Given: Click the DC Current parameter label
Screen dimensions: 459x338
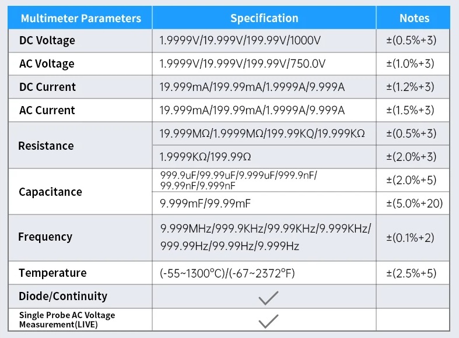Looking at the screenshot, I should pos(47,87).
